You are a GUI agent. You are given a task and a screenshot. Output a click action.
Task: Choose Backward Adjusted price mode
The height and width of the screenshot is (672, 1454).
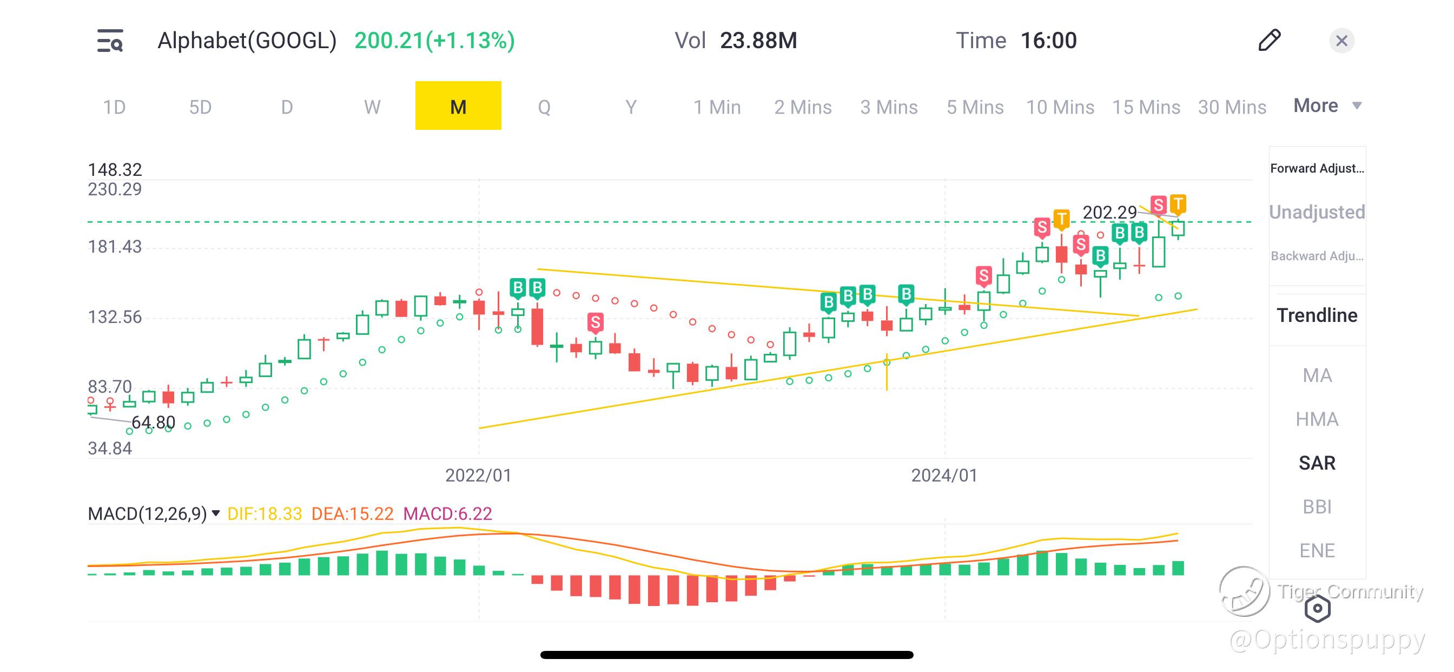click(x=1317, y=256)
